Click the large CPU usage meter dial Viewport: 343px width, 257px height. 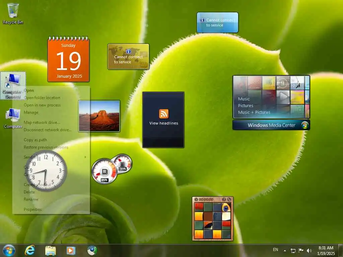tap(105, 171)
